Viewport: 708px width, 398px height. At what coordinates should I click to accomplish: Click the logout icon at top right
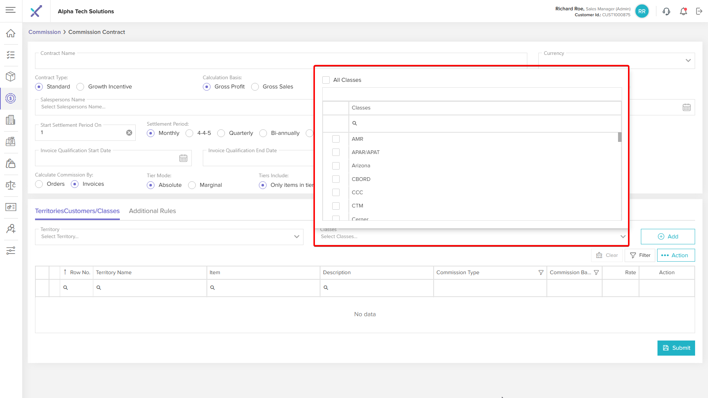point(699,11)
